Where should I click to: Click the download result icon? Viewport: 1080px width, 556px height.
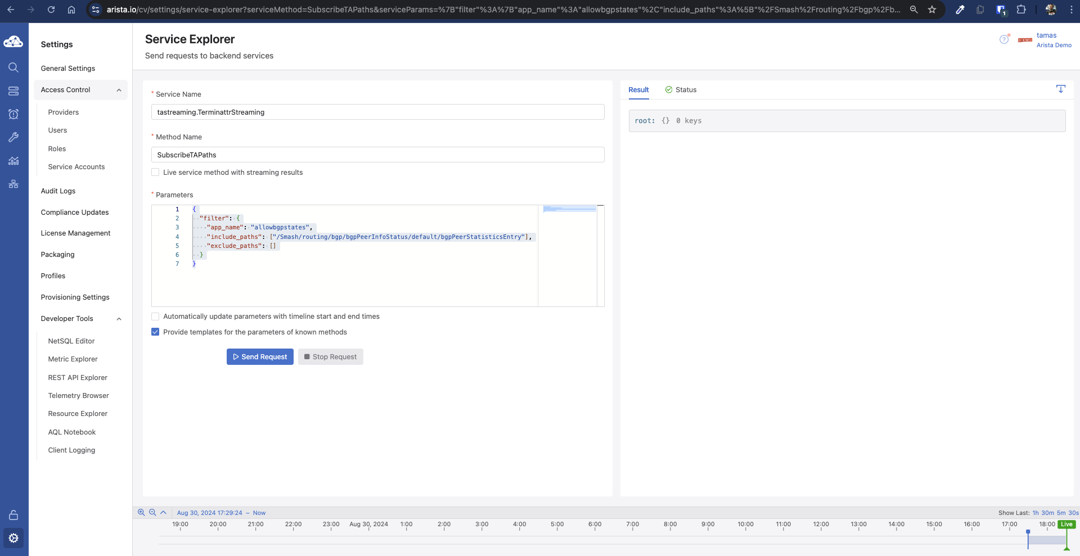[x=1060, y=89]
